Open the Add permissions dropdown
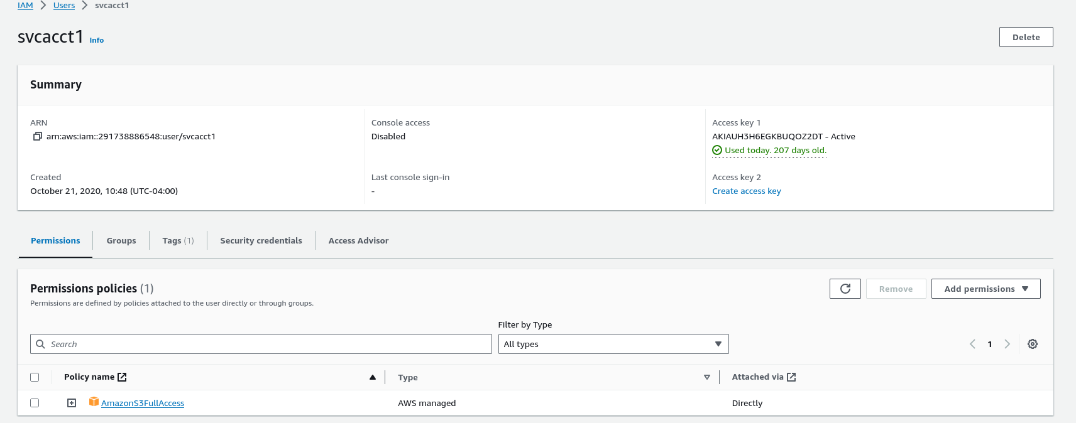Viewport: 1076px width, 423px height. coord(985,289)
